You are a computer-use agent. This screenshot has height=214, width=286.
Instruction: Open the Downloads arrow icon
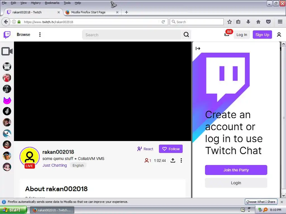(248, 22)
